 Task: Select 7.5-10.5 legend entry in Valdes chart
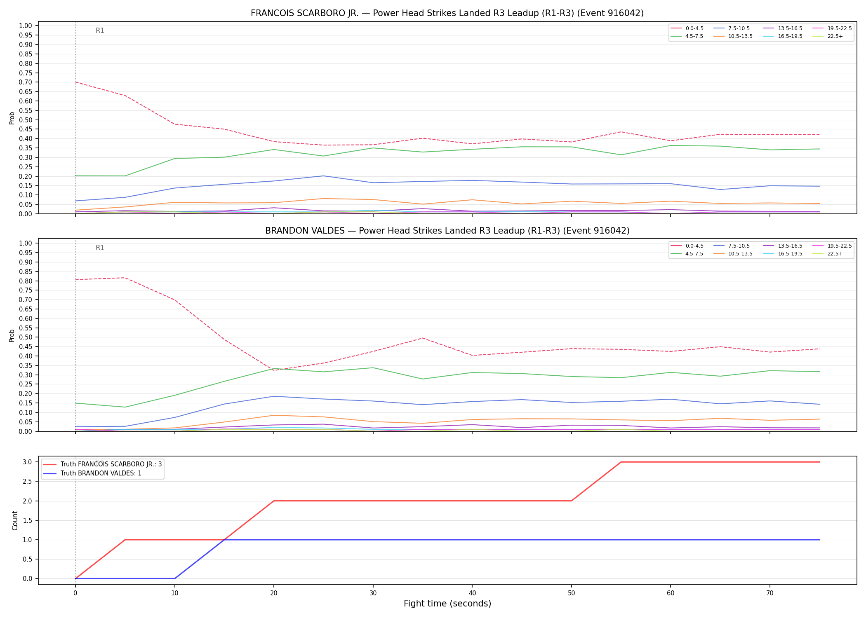732,246
